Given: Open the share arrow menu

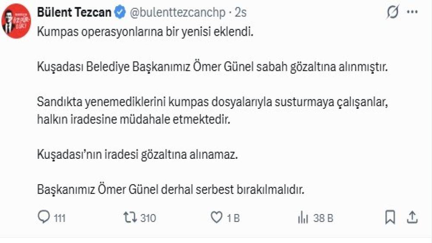Looking at the screenshot, I should [412, 218].
